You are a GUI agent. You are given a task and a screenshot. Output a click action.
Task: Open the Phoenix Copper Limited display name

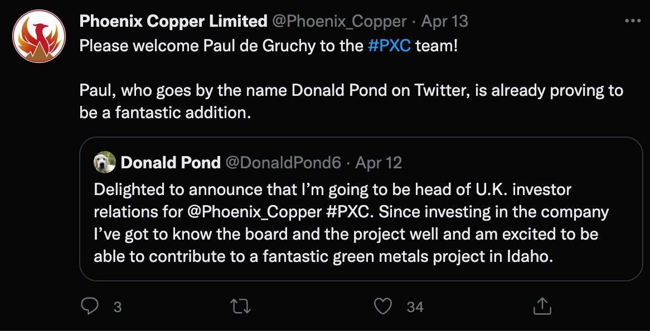click(x=173, y=21)
